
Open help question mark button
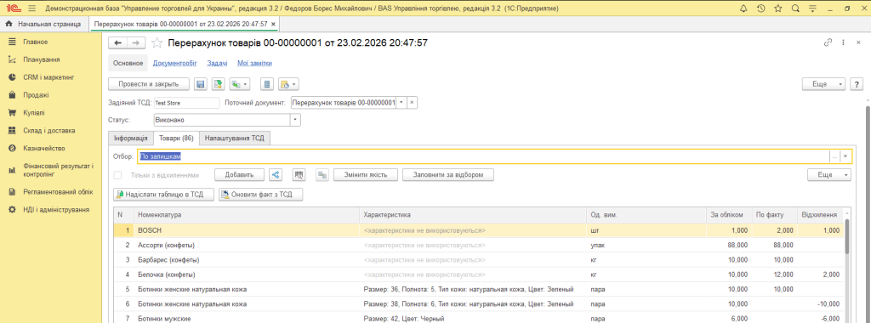click(x=857, y=84)
